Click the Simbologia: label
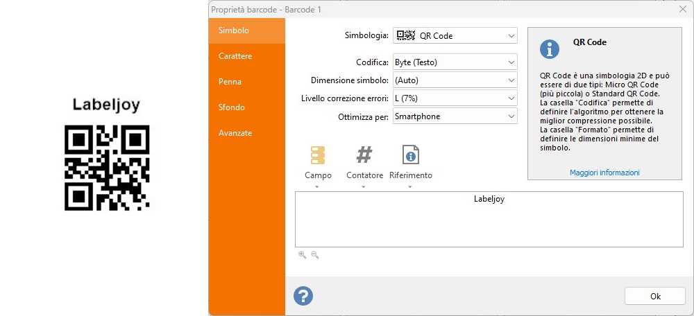The width and height of the screenshot is (694, 316). point(367,35)
